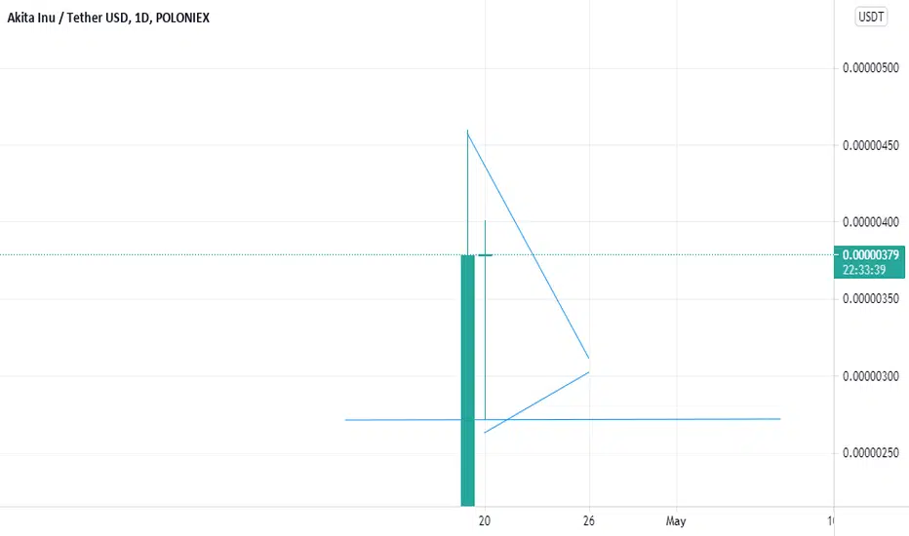Click the 0.00000450 price axis label
Viewport: 909px width, 536px height.
pos(870,145)
